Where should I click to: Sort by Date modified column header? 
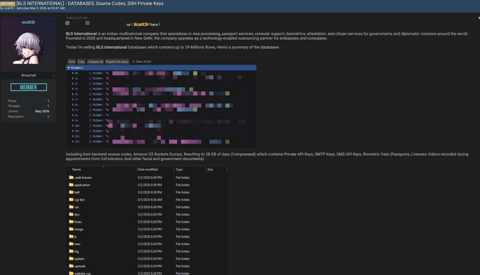[148, 169]
